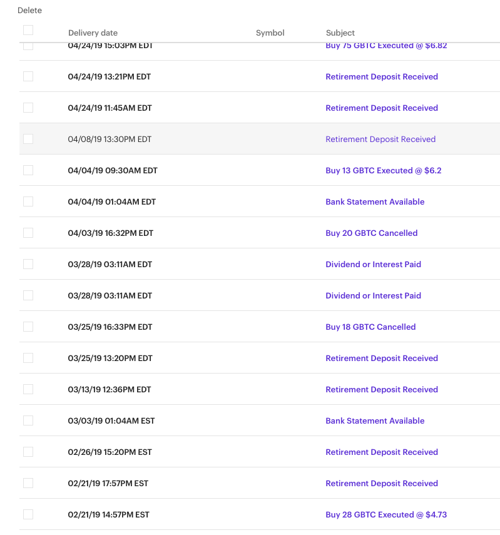The image size is (500, 535).
Task: Tick checkbox for 04/04/19 09:30AM message
Action: [28, 170]
